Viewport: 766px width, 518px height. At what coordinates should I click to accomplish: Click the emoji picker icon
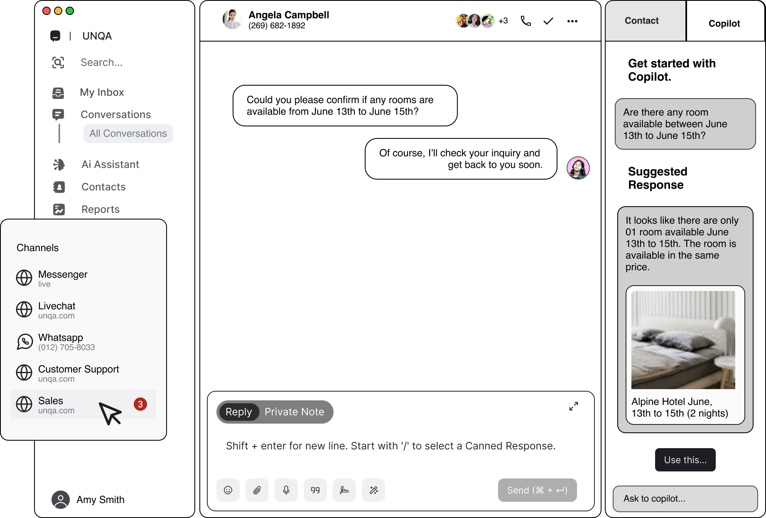click(x=228, y=490)
